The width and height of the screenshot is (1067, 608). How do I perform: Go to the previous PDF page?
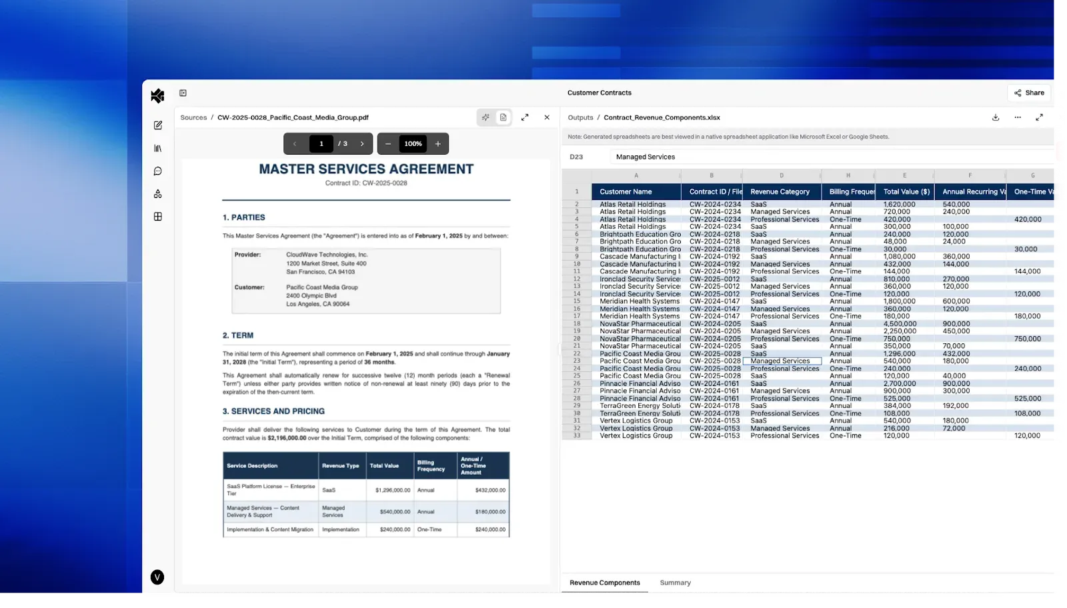coord(295,144)
